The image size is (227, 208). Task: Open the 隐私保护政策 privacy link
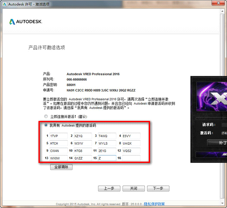pos(154,204)
